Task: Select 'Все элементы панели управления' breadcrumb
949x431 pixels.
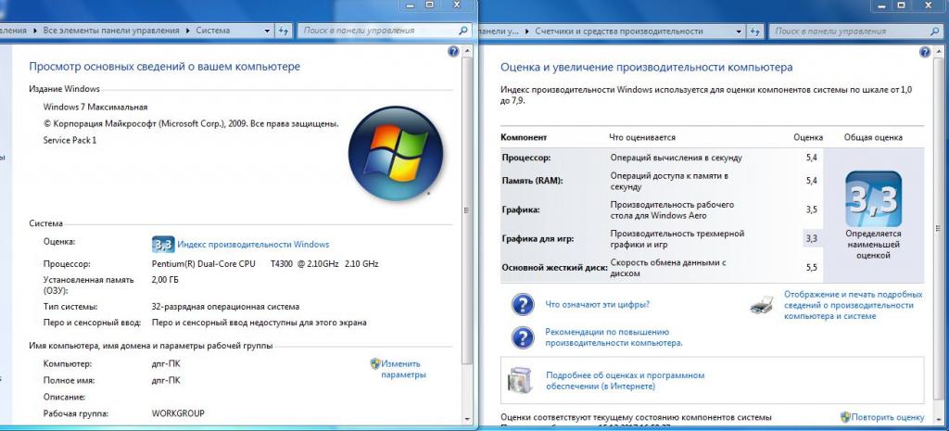Action: 111,30
